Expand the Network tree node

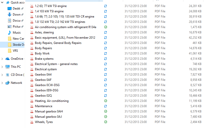pos(2,83)
